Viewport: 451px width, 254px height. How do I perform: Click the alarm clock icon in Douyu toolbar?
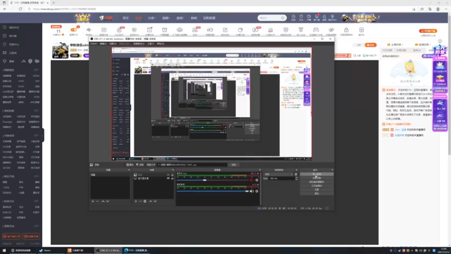tap(165, 30)
